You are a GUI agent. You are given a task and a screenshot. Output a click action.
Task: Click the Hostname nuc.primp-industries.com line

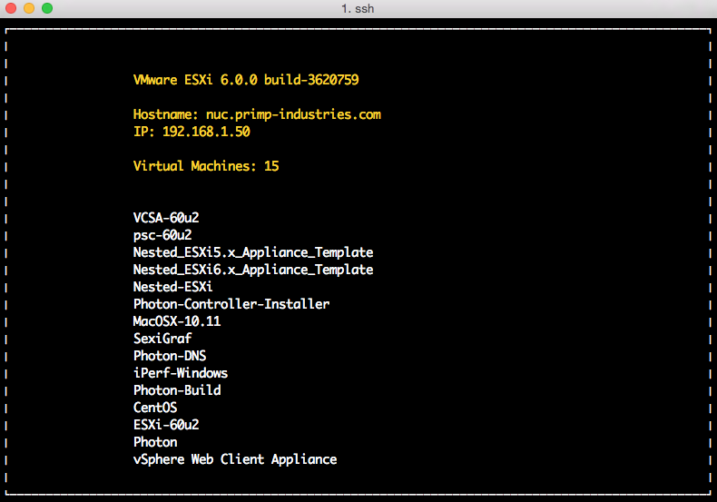point(257,114)
